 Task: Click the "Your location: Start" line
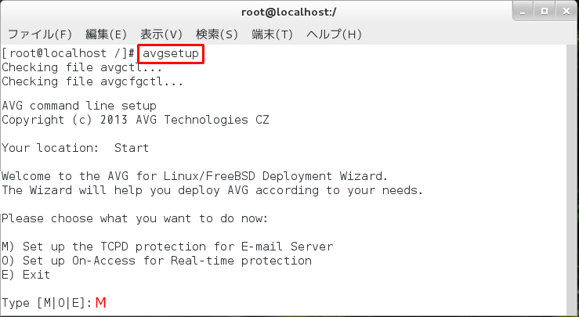[75, 147]
